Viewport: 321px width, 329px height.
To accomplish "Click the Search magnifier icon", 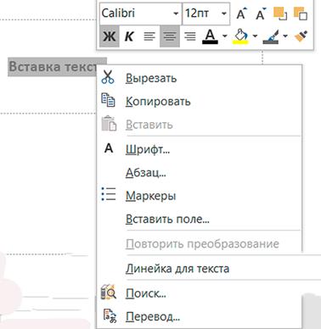I will pos(109,292).
